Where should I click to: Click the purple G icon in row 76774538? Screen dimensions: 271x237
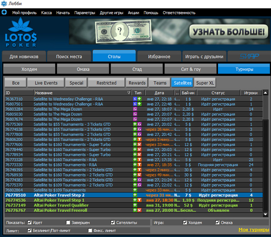tap(139, 129)
